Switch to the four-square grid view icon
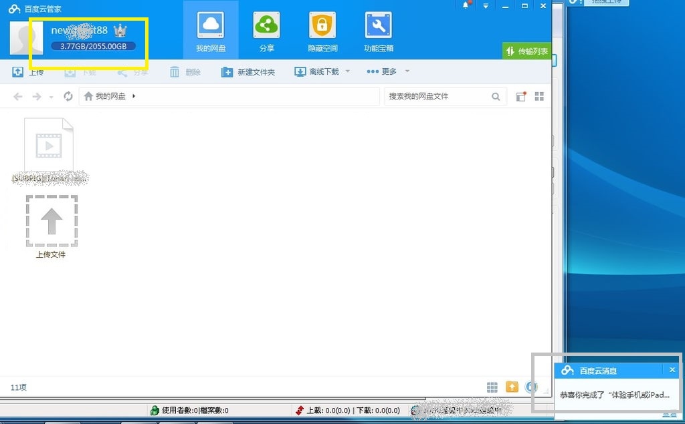This screenshot has height=424, width=685. pos(540,96)
